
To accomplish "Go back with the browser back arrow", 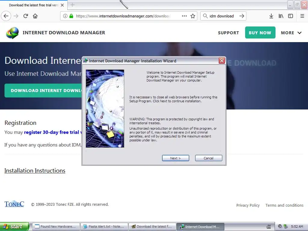I will [6, 16].
